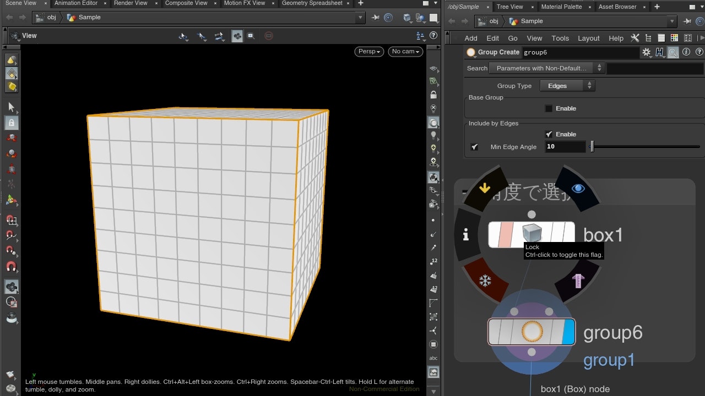Click the snowflake freeze icon in the node ring
The height and width of the screenshot is (396, 705).
[x=485, y=281]
